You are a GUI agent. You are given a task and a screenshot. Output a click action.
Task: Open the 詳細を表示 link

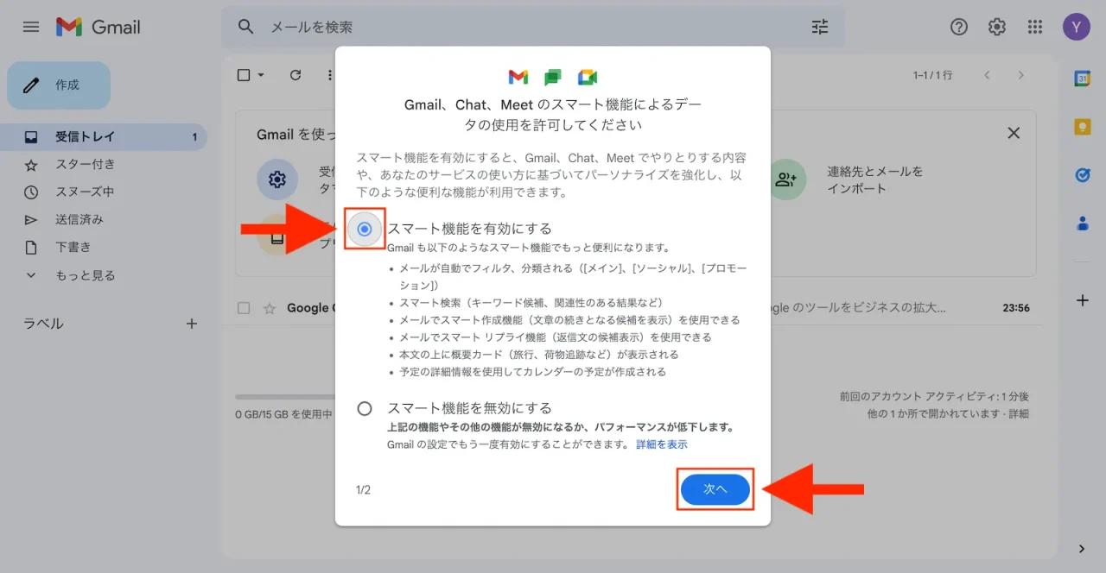point(661,444)
